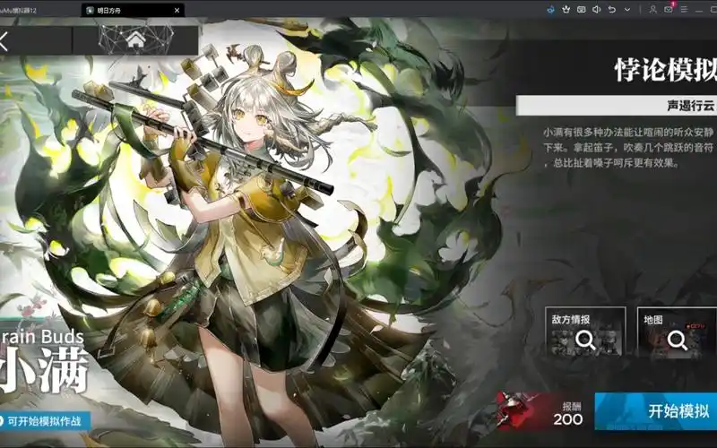Click the undo/rotate arrow icon
Viewport: 717px width, 448px height.
click(612, 9)
